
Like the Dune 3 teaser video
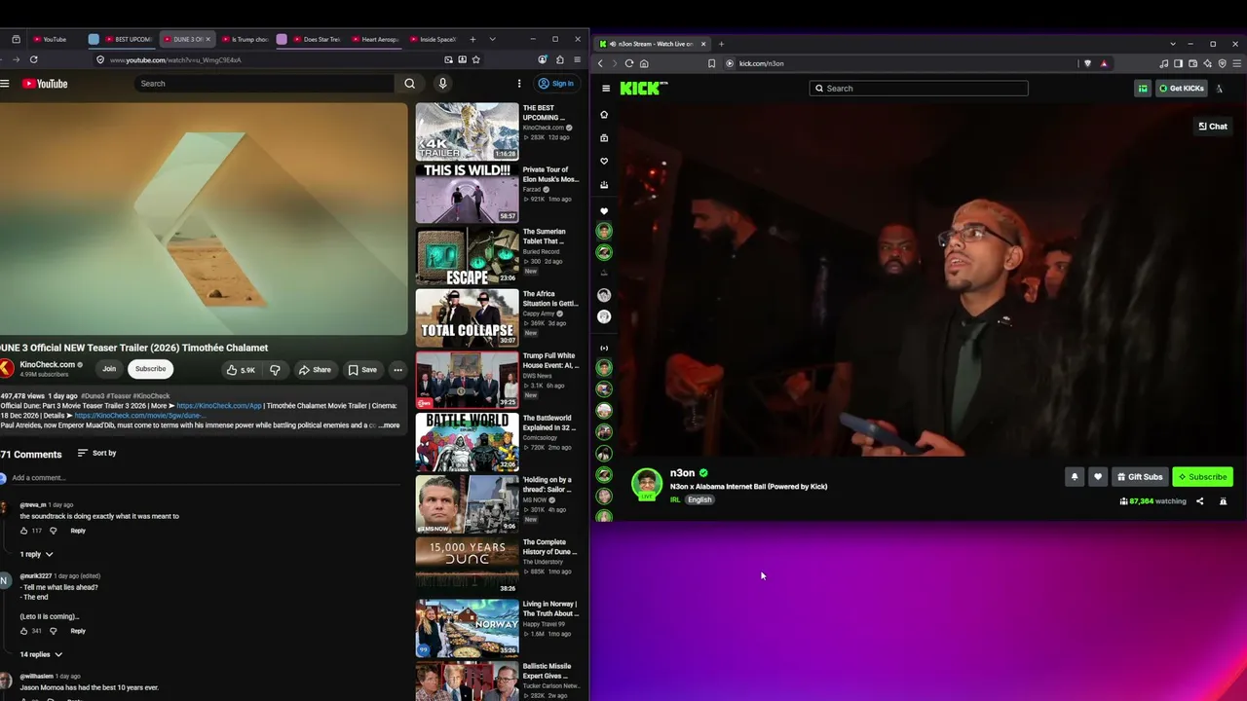(x=241, y=370)
